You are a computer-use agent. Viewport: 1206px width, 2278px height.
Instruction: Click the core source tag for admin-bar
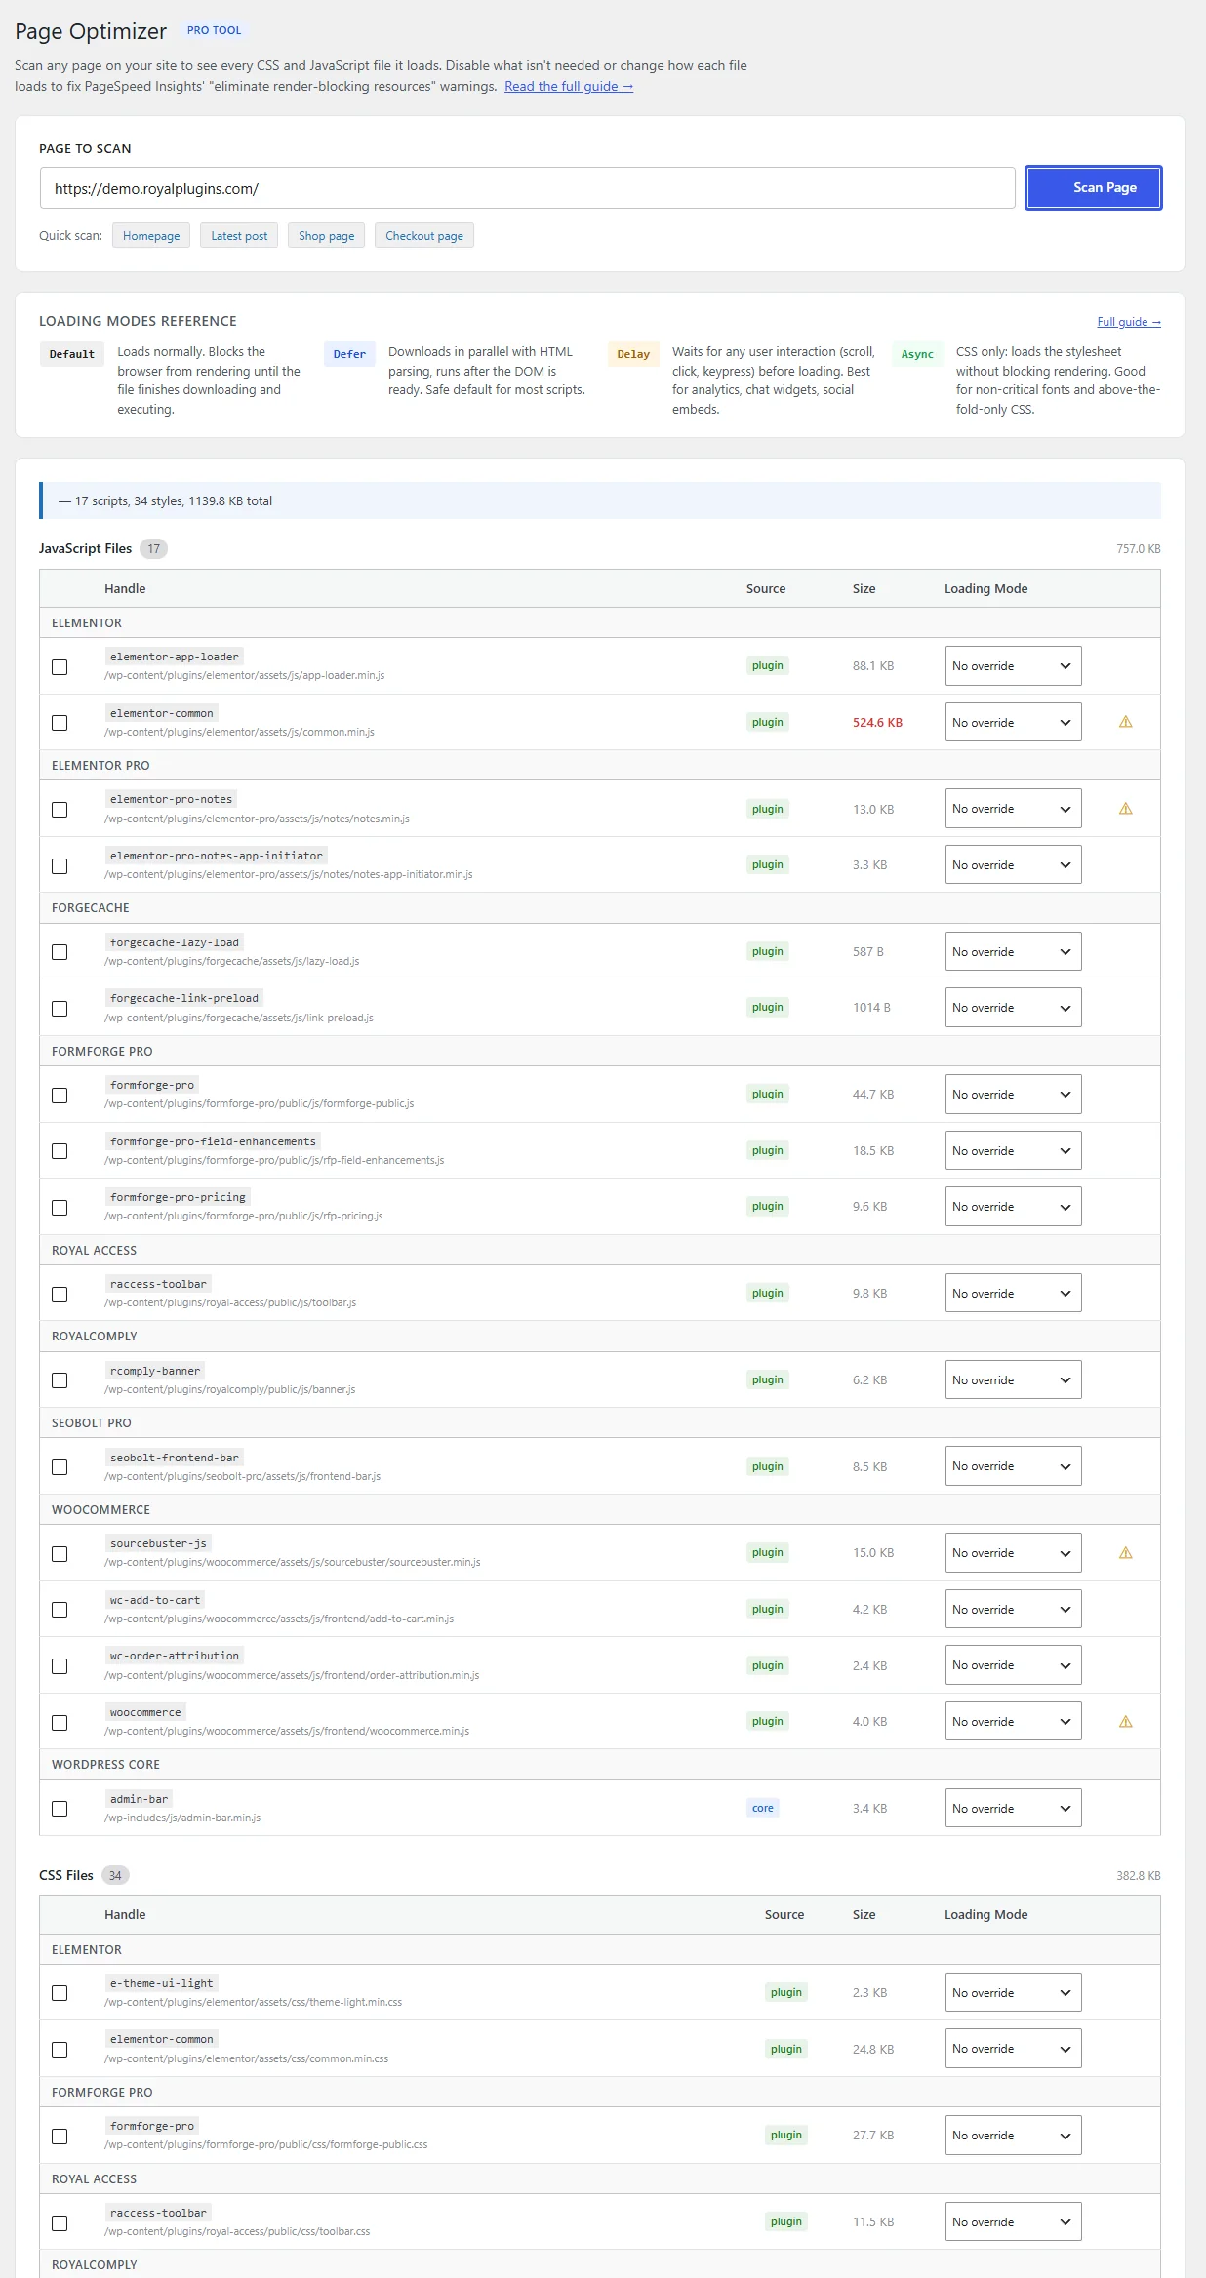(x=763, y=1808)
